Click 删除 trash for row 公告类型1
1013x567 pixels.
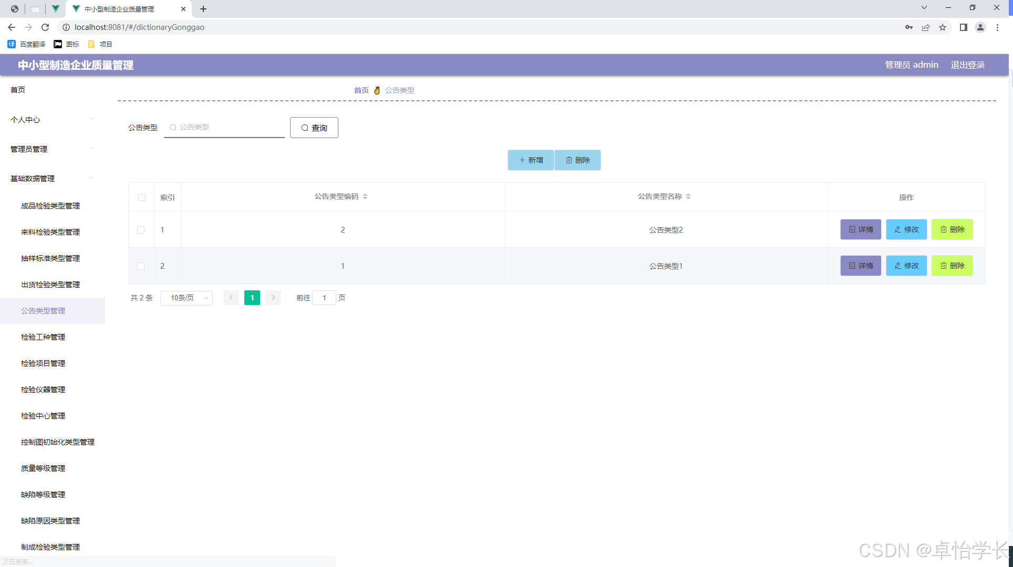click(952, 266)
